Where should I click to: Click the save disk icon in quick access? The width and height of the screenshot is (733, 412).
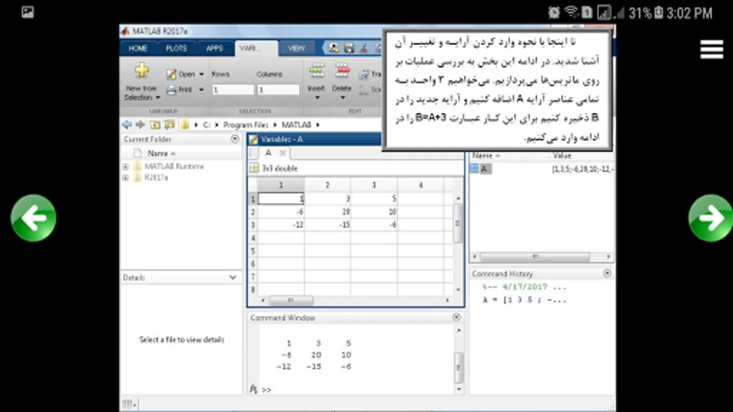[x=349, y=48]
